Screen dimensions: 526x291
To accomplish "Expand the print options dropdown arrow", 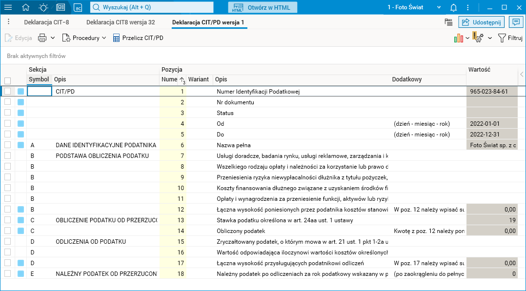I will pos(53,38).
